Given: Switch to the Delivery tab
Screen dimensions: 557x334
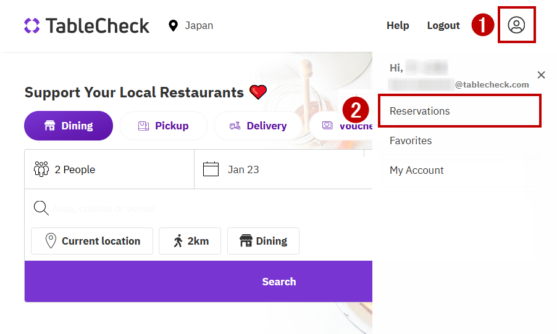Looking at the screenshot, I should pos(258,126).
